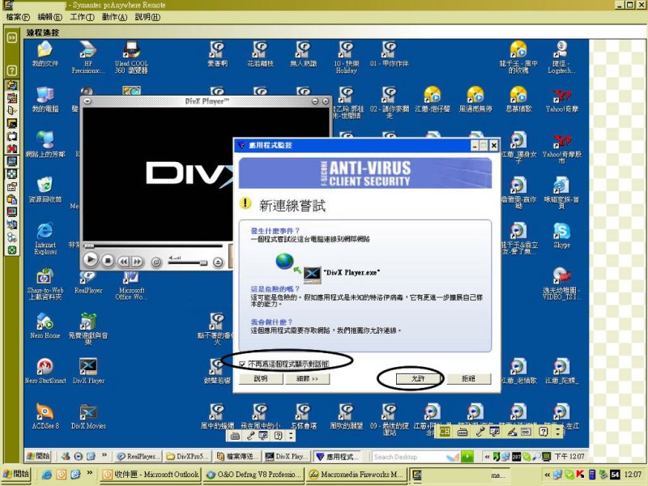Select the RealPlayer desktop icon
648x486 pixels.
coord(88,282)
